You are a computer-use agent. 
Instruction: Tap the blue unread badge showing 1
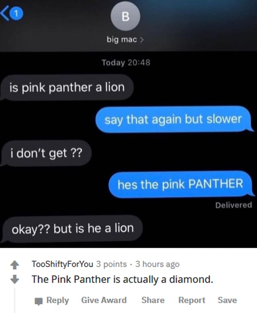tap(16, 14)
